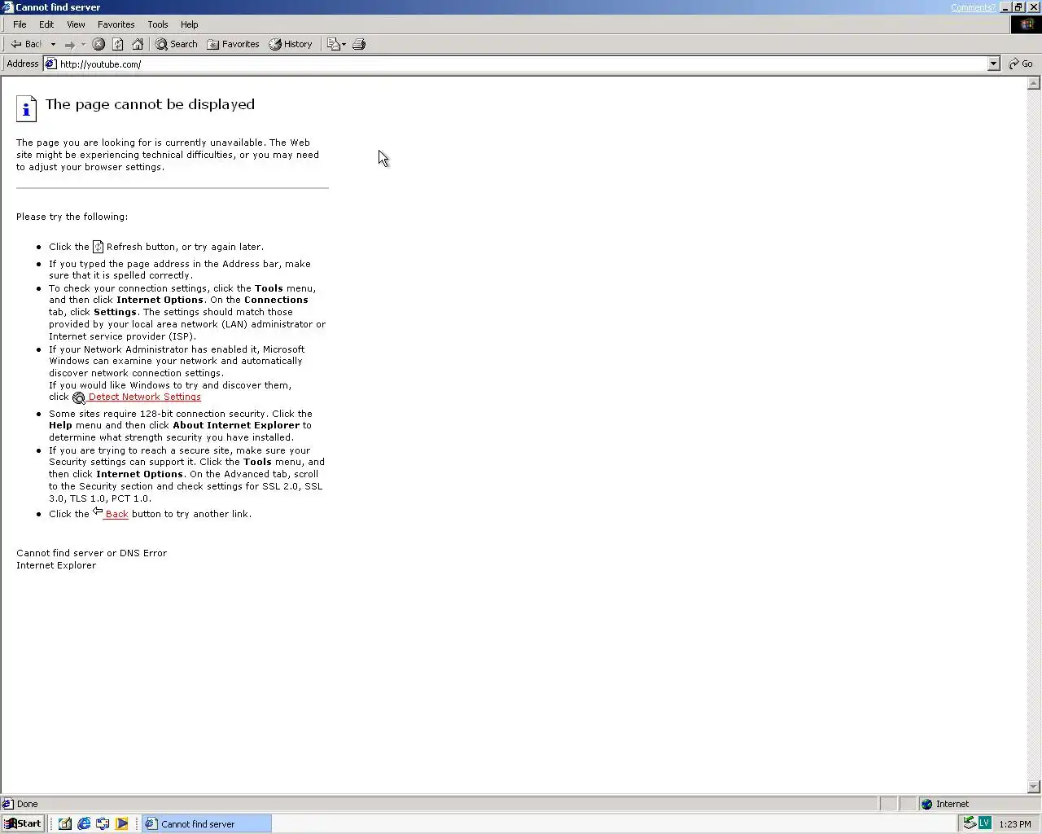The image size is (1042, 834).
Task: Open the File menu
Action: [20, 24]
